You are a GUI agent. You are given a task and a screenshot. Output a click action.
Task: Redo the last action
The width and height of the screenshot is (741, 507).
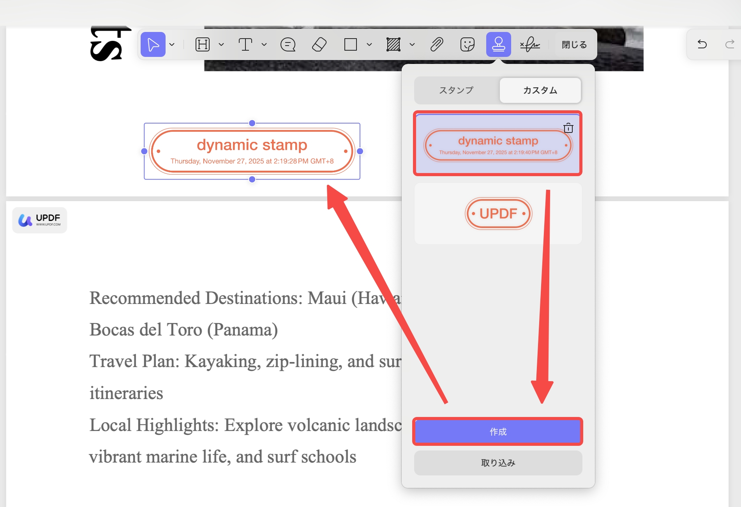point(730,44)
